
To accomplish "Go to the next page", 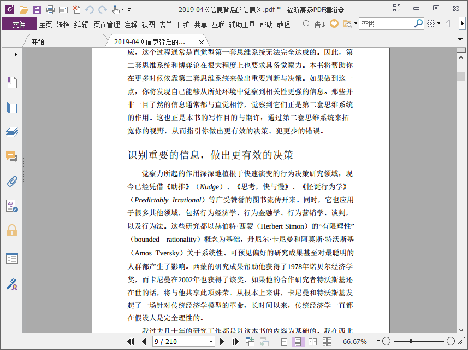I will (222, 341).
